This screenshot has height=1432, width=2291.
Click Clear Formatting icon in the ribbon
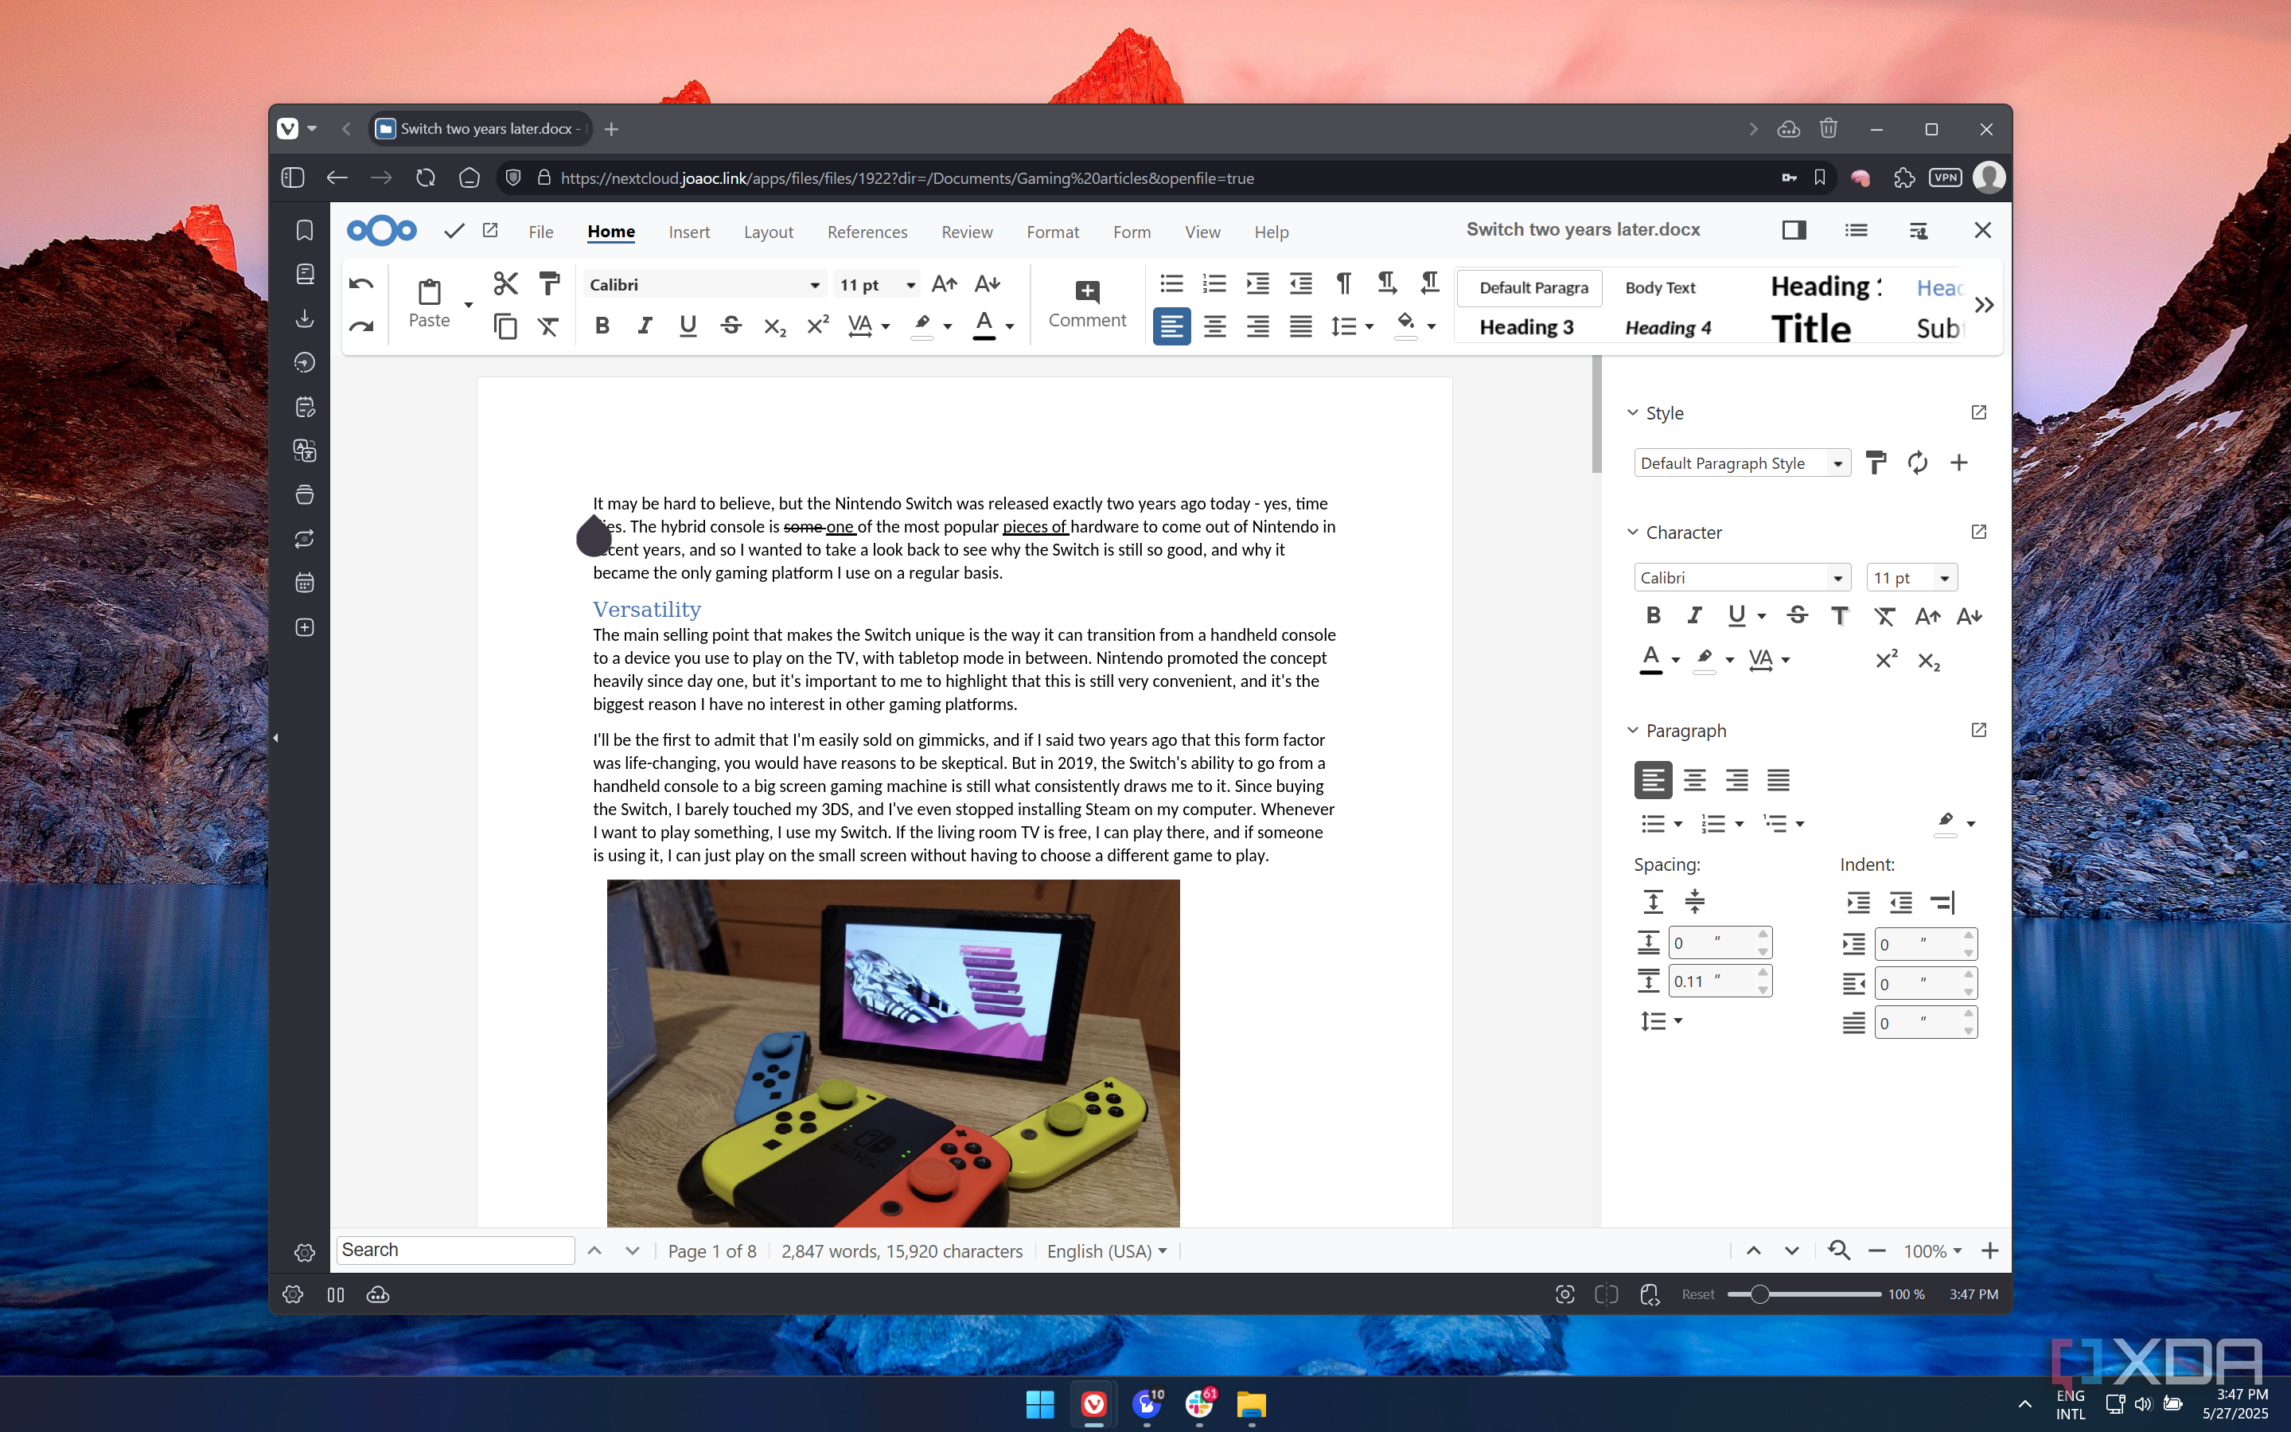pos(549,326)
